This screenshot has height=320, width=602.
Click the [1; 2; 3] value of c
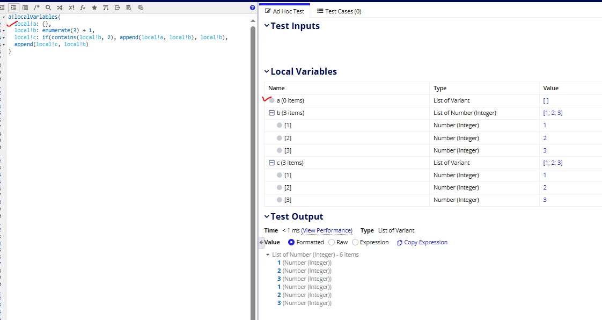pyautogui.click(x=553, y=163)
